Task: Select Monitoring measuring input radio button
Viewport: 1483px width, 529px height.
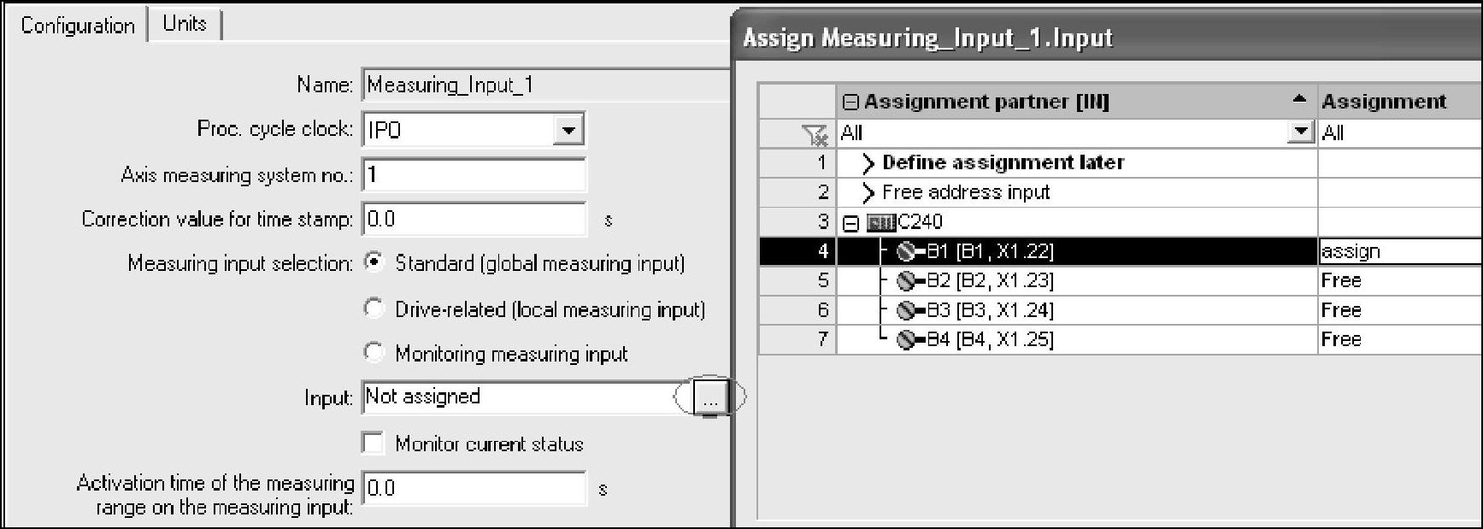Action: tap(374, 353)
